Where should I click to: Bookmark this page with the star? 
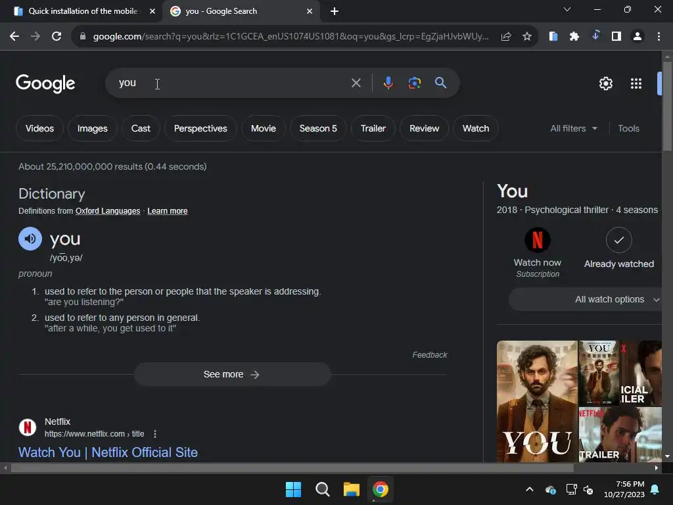coord(527,37)
